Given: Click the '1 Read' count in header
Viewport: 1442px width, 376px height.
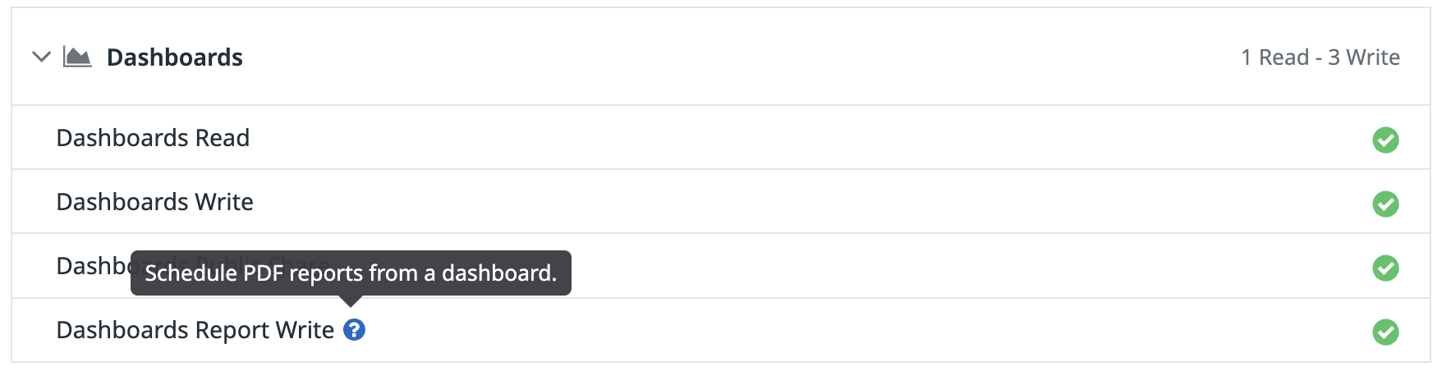Looking at the screenshot, I should click(1274, 57).
